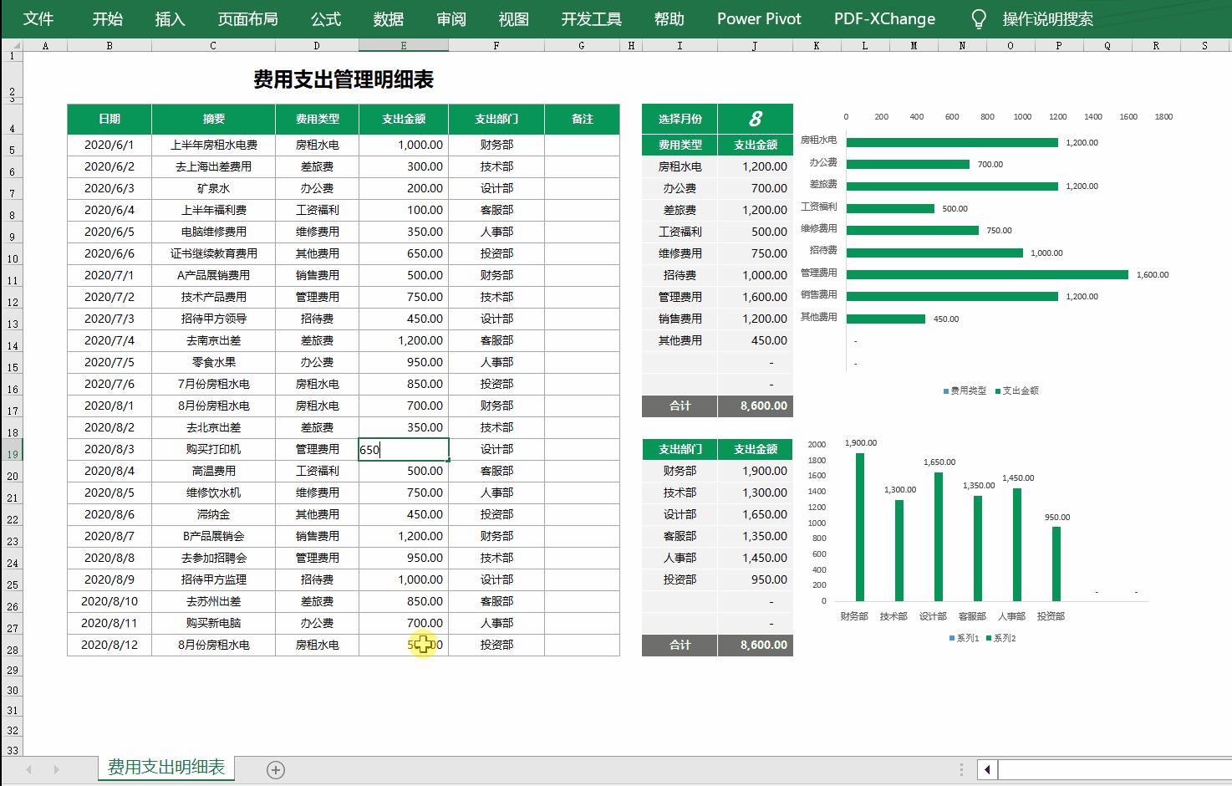Image resolution: width=1232 pixels, height=786 pixels.
Task: Click the 管理费用 bar showing 1,600.00
Action: coord(986,274)
